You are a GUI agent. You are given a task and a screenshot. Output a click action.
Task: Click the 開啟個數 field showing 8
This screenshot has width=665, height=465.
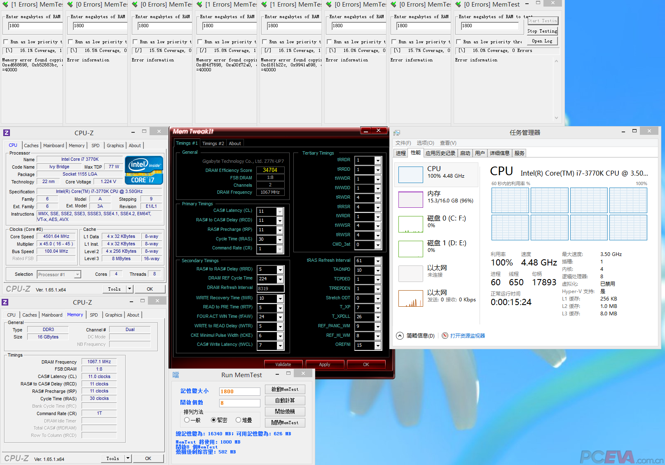click(x=239, y=403)
